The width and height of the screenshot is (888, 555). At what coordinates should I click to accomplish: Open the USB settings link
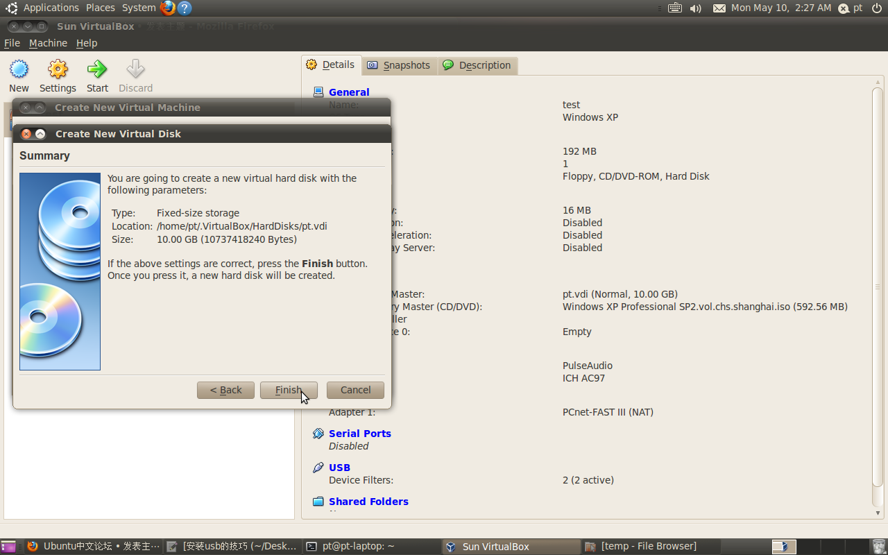[x=339, y=468]
